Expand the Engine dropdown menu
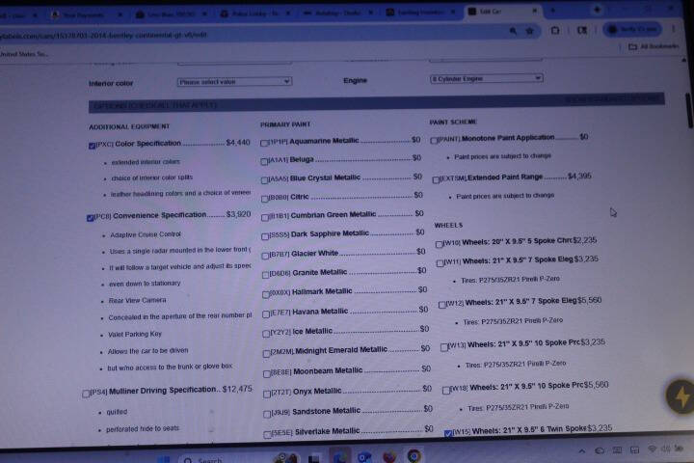The width and height of the screenshot is (694, 463). tap(485, 79)
